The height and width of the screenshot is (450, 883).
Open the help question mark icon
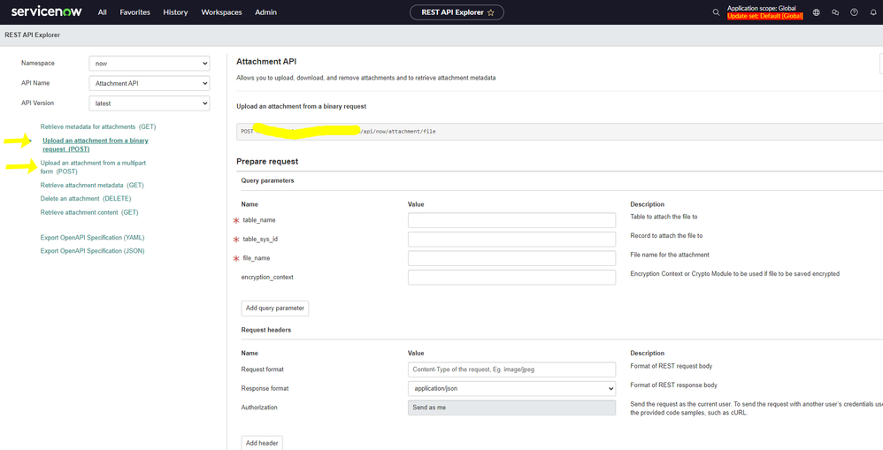tap(855, 12)
